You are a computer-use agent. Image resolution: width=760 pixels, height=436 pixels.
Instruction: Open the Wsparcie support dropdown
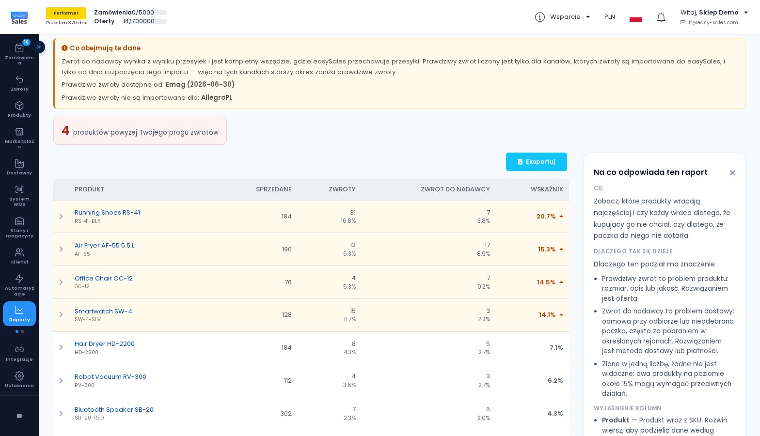[563, 17]
